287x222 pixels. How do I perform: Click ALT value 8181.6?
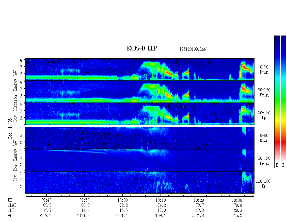pyautogui.click(x=84, y=216)
